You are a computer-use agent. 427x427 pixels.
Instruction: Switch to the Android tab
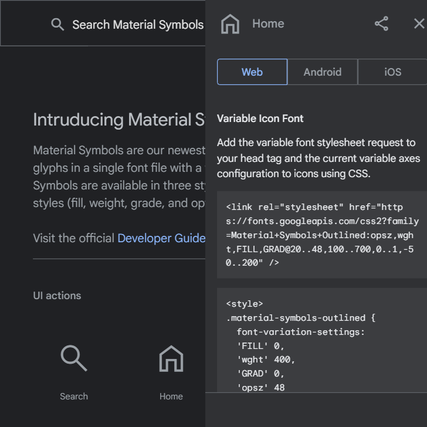pyautogui.click(x=323, y=72)
